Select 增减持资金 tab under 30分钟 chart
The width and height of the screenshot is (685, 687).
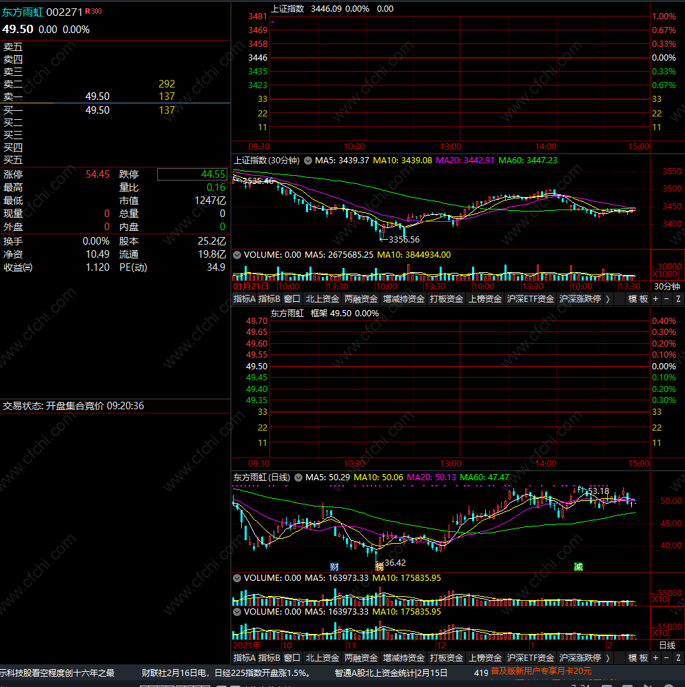(x=404, y=299)
